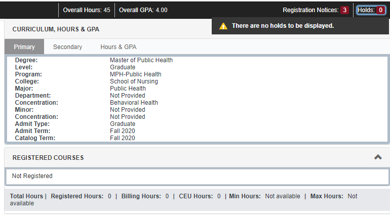Switch to the Hours & GPA tab
The width and height of the screenshot is (390, 217).
[119, 47]
